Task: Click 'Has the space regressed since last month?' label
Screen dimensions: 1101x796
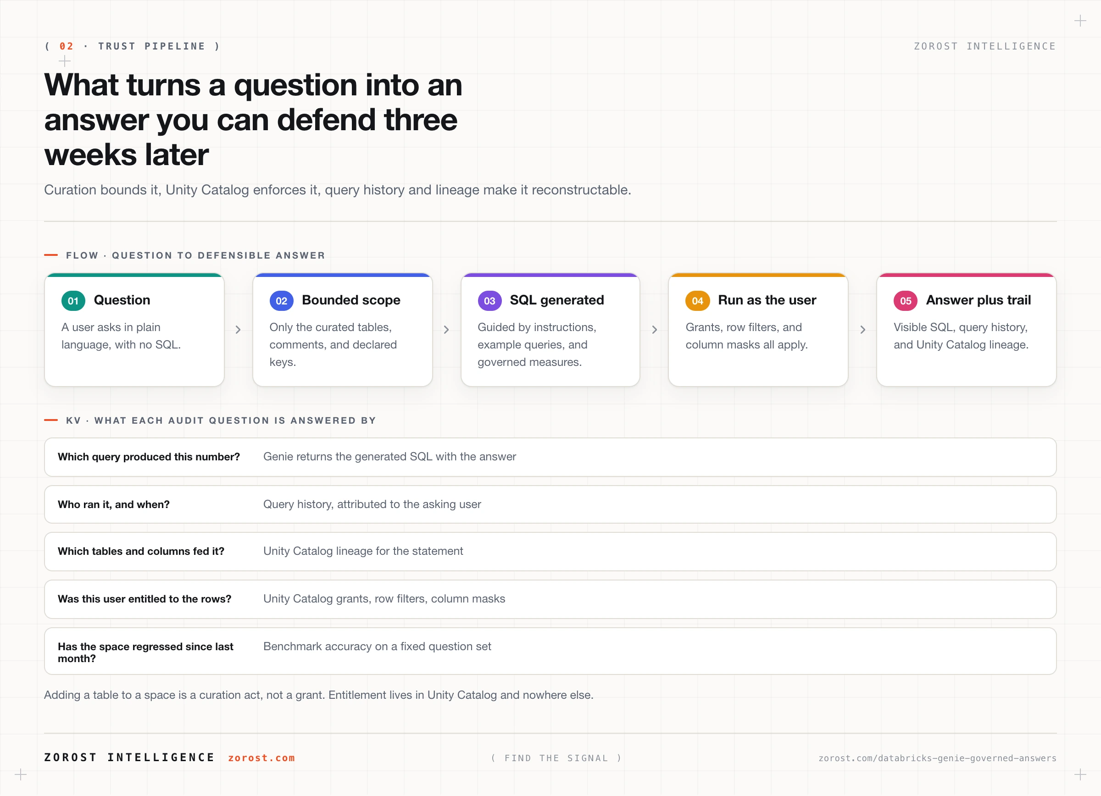Action: (145, 652)
